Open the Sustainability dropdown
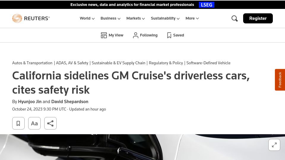Image resolution: width=285 pixels, height=160 pixels. [x=165, y=18]
